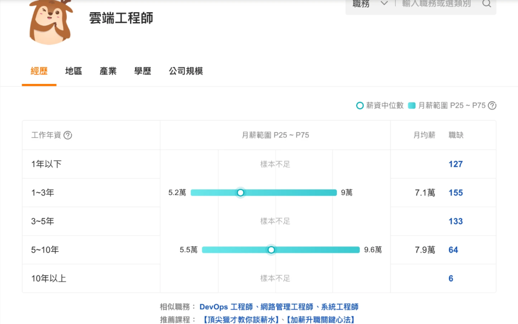Open the 系統工程師 link
The height and width of the screenshot is (324, 518).
click(x=339, y=307)
